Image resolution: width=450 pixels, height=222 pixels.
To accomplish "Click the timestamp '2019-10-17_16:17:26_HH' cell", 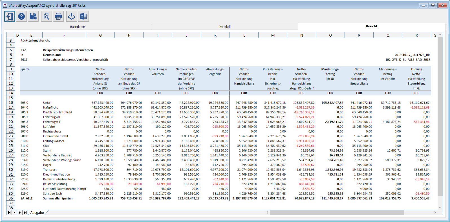I will pos(412,55).
